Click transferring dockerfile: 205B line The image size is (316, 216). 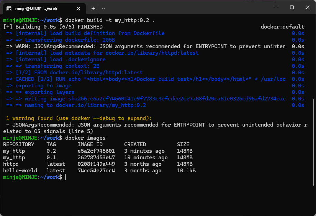point(61,40)
